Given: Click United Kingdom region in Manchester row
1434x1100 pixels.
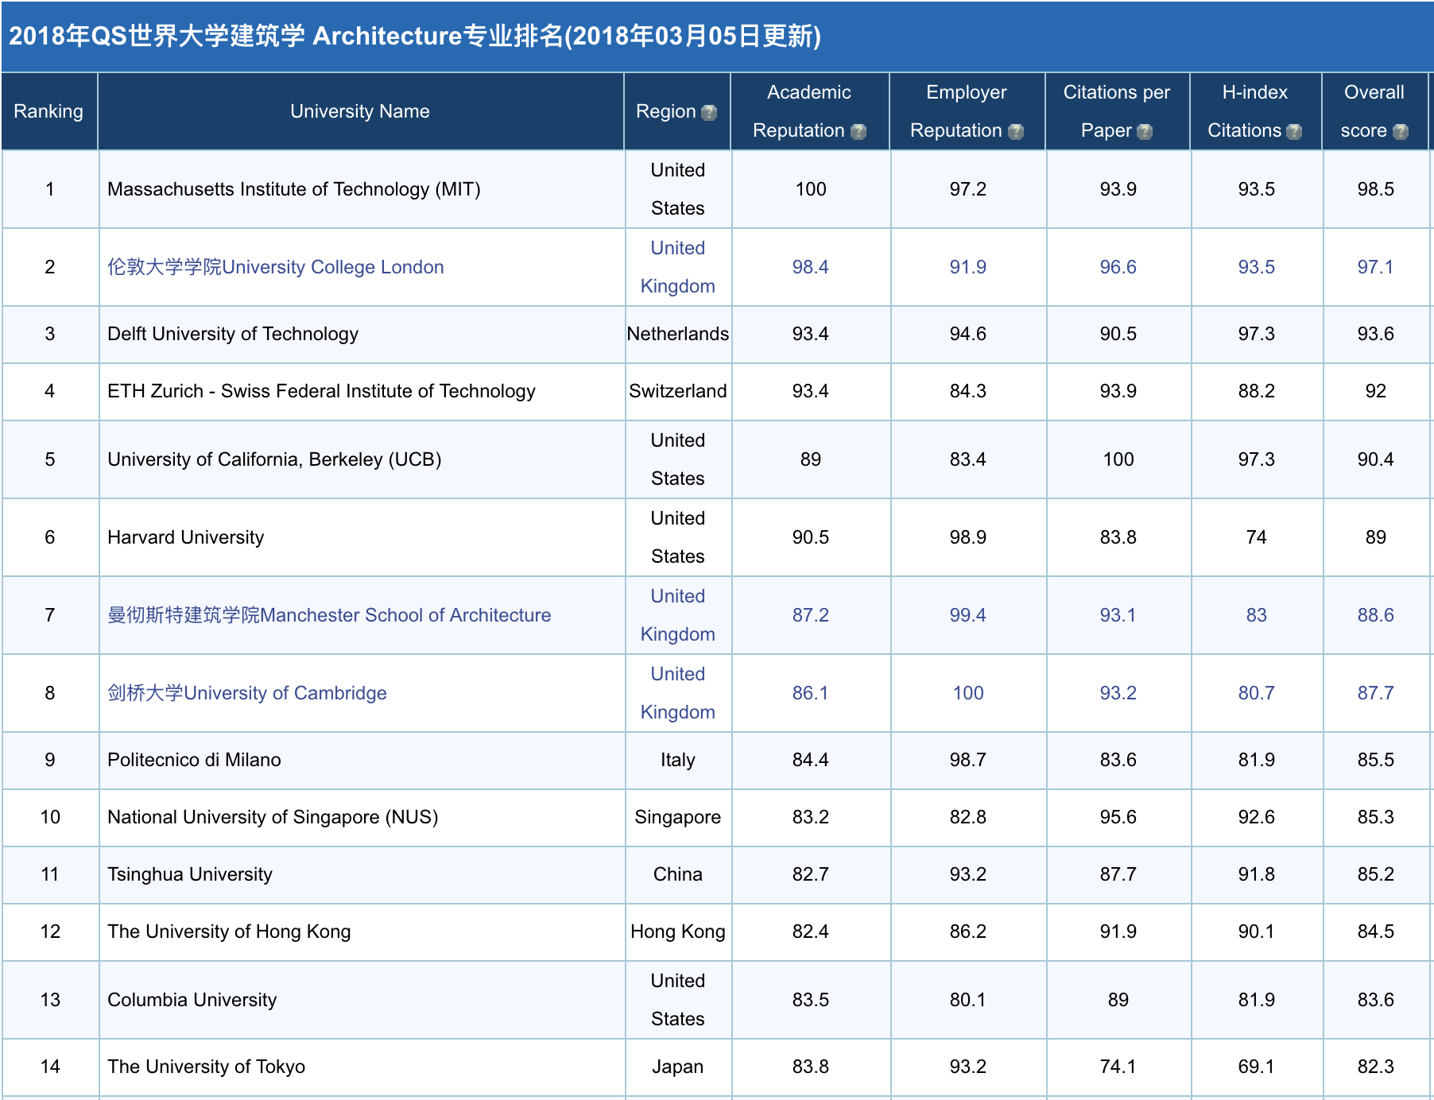Looking at the screenshot, I should click(x=678, y=615).
